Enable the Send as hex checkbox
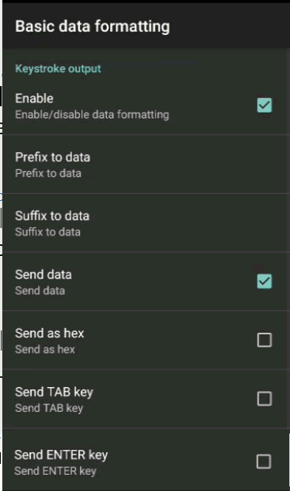 [x=264, y=340]
